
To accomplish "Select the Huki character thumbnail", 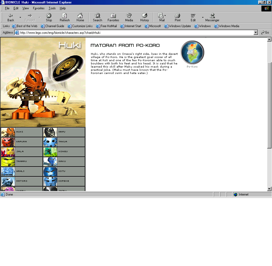I will (8, 132).
